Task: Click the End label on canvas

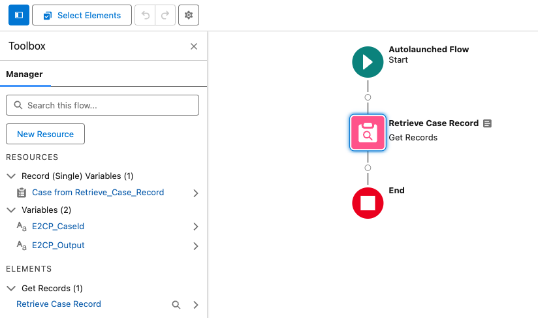Action: click(x=396, y=191)
